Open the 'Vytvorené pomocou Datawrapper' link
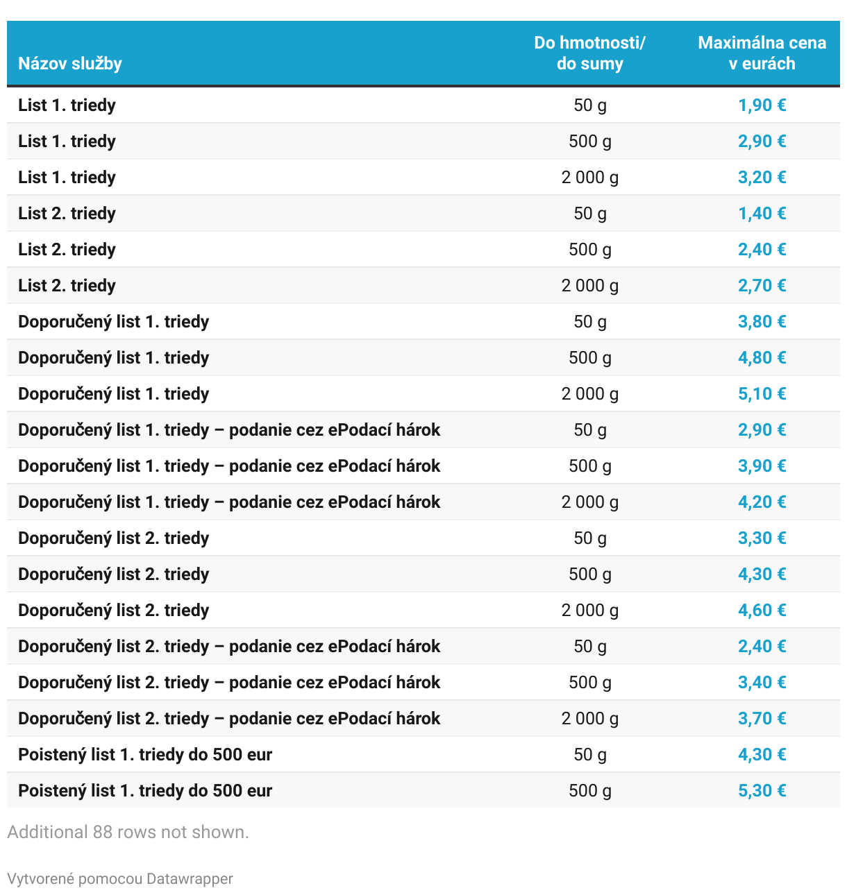Image resolution: width=847 pixels, height=895 pixels. point(120,878)
